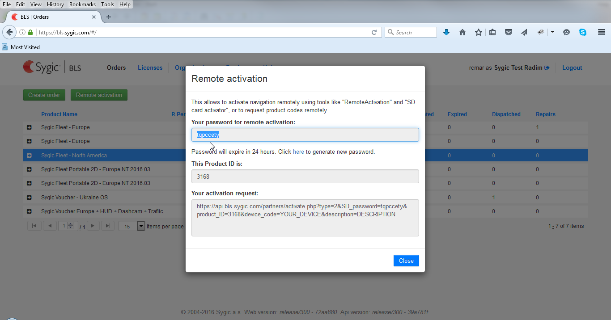Viewport: 611px width, 320px height.
Task: Click the Pocket icon in toolbar
Action: tap(508, 32)
